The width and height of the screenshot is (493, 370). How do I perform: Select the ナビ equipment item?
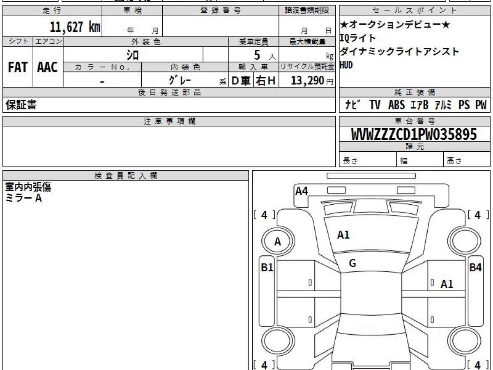(x=353, y=105)
